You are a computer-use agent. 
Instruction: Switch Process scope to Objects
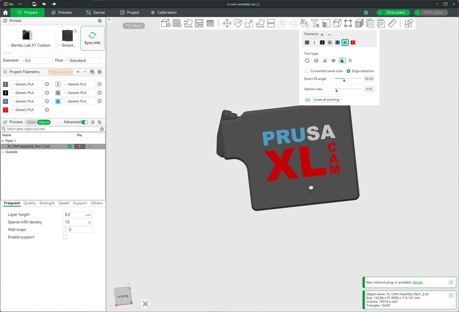44,122
